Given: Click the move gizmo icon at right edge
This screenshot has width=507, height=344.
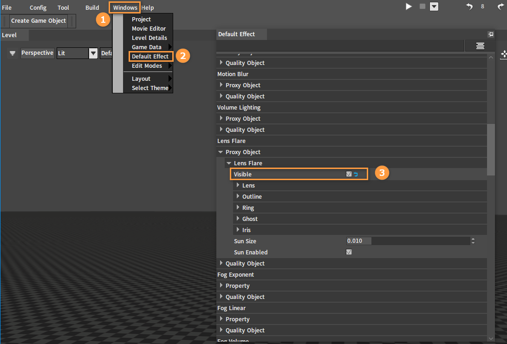Looking at the screenshot, I should click(x=504, y=54).
